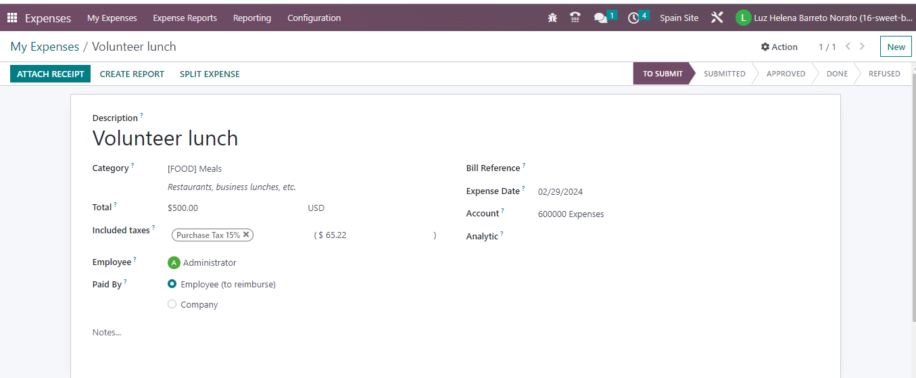
Task: Open the Spain Site company switcher
Action: click(x=679, y=18)
